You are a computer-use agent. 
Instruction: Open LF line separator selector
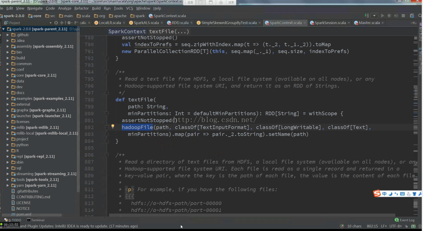[383, 226]
